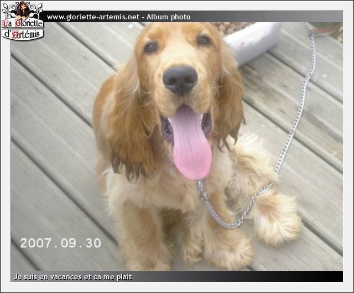Image resolution: width=354 pixels, height=293 pixels.
Task: Click the "La Gloriette" text in logo
Action: (x=22, y=23)
